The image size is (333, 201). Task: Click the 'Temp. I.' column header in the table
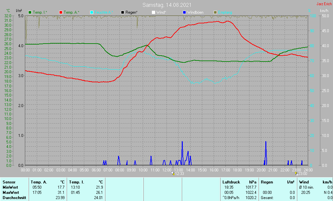(x=76, y=182)
